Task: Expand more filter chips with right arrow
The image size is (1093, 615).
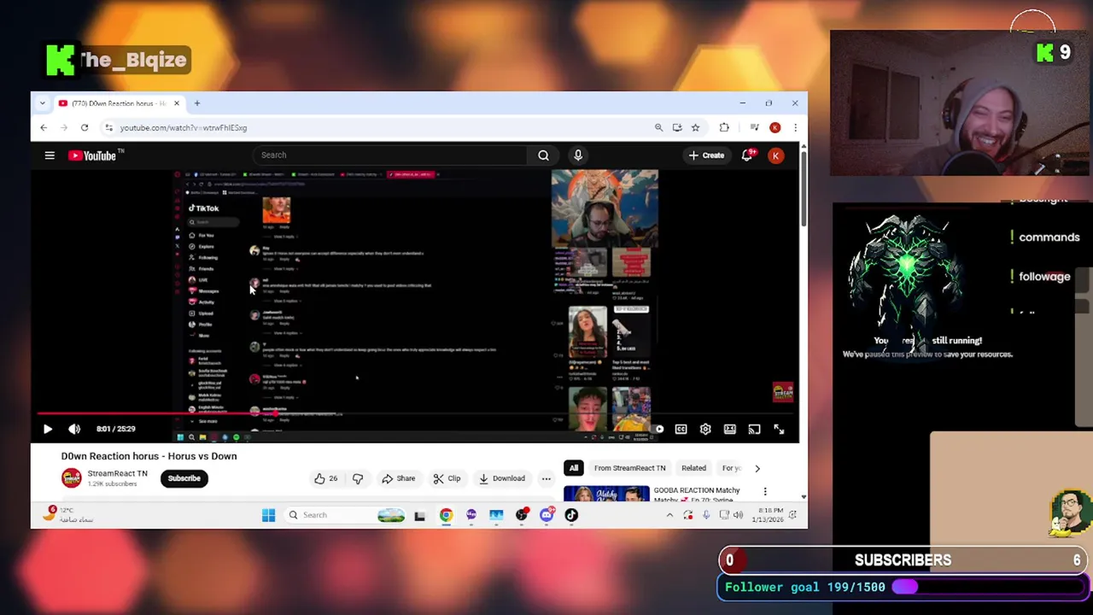Action: [x=757, y=468]
